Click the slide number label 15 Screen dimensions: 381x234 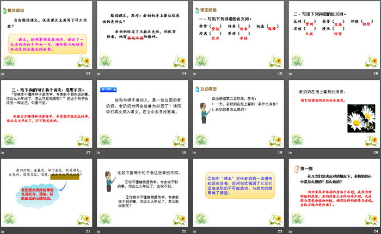[280, 73]
